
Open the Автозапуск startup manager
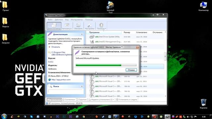(x=67, y=26)
